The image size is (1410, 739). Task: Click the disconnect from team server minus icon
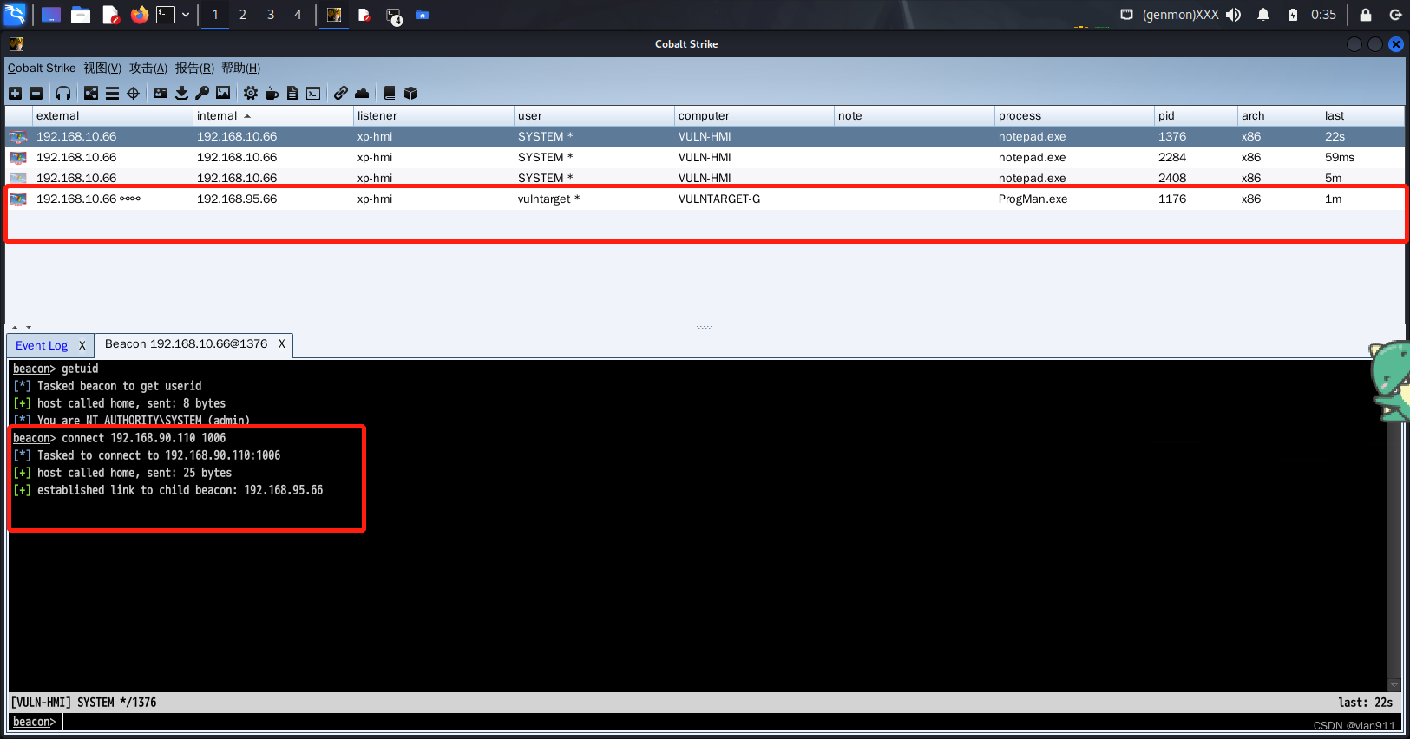click(36, 93)
